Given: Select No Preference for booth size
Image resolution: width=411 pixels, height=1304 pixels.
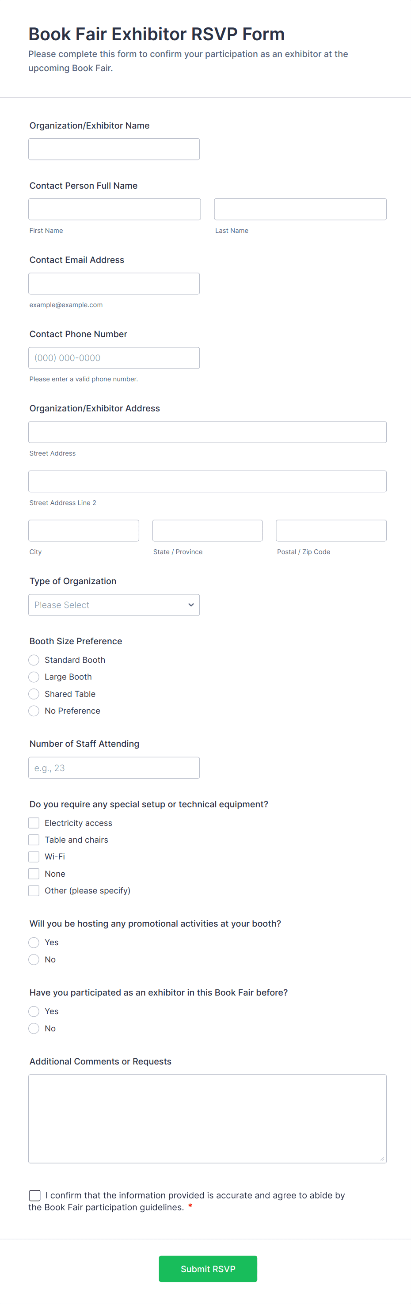Looking at the screenshot, I should (34, 711).
